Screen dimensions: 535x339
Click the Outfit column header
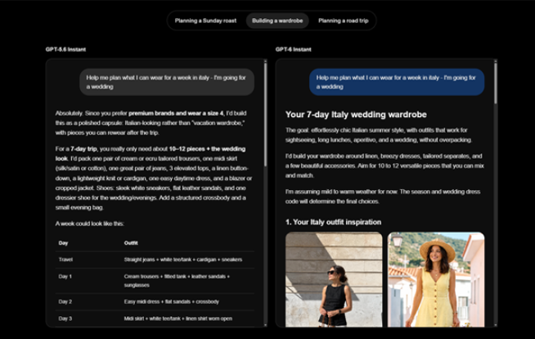click(x=131, y=243)
